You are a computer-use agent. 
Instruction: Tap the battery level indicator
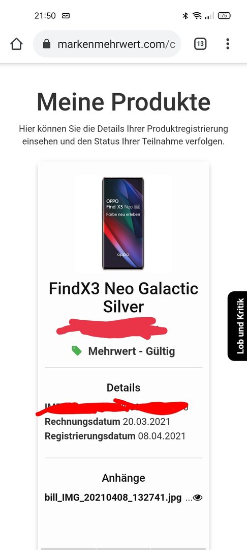[x=224, y=15]
